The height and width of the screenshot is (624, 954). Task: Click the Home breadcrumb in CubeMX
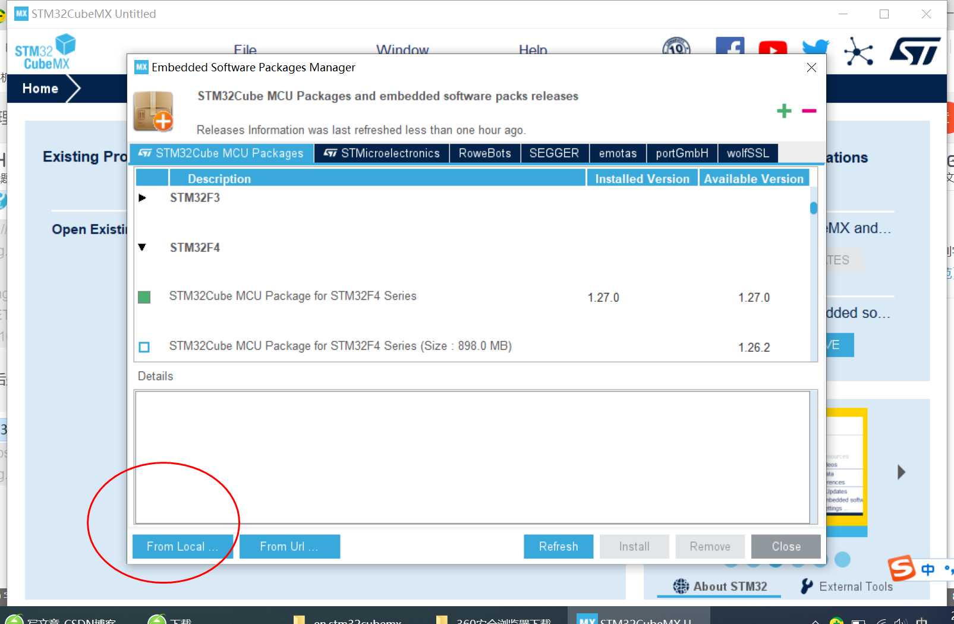point(40,89)
